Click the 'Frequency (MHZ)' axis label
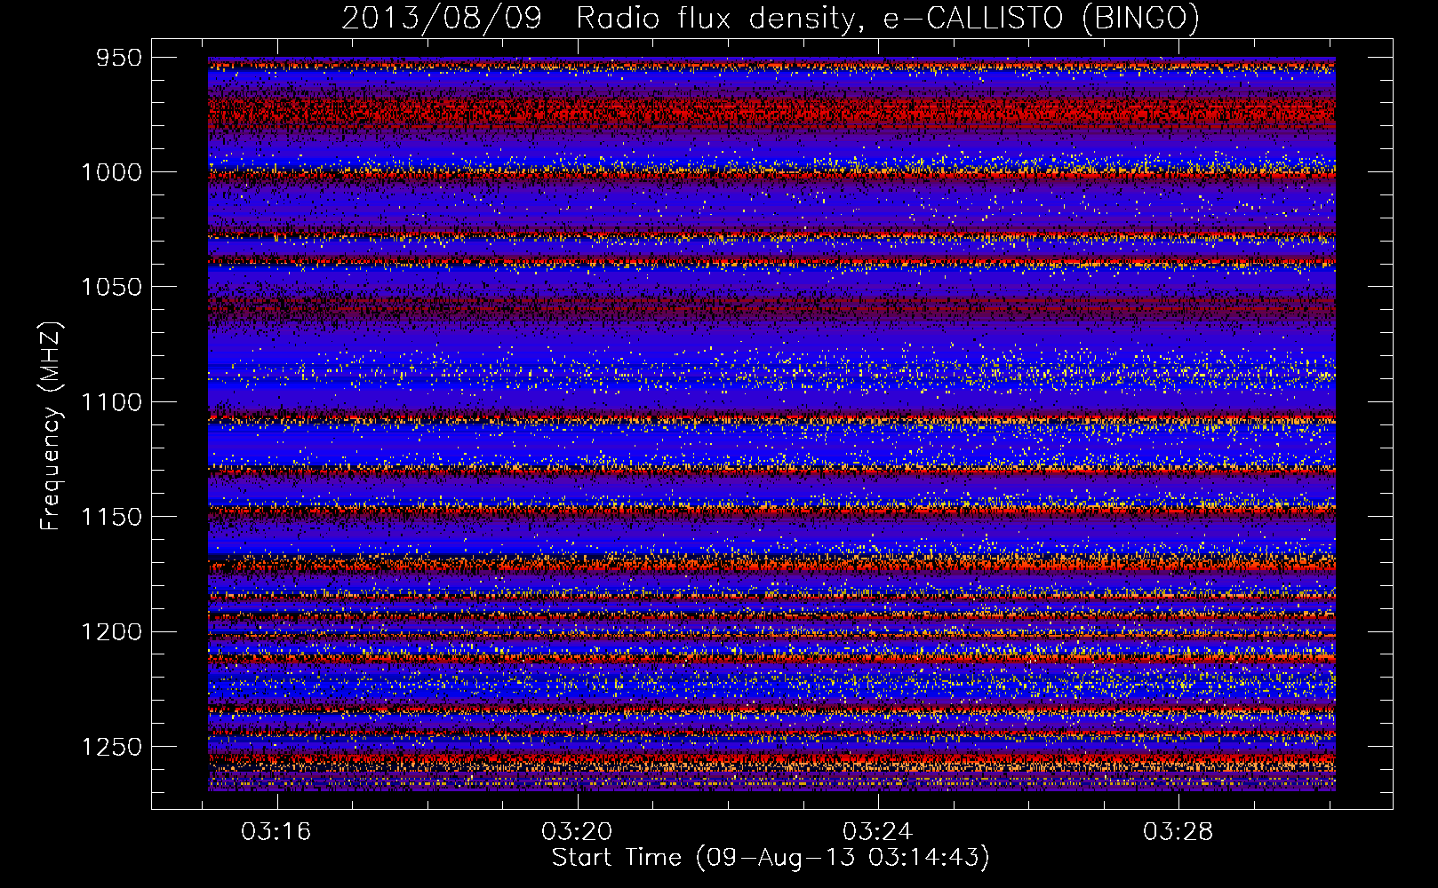Screen dimensions: 1438x888 click(51, 426)
